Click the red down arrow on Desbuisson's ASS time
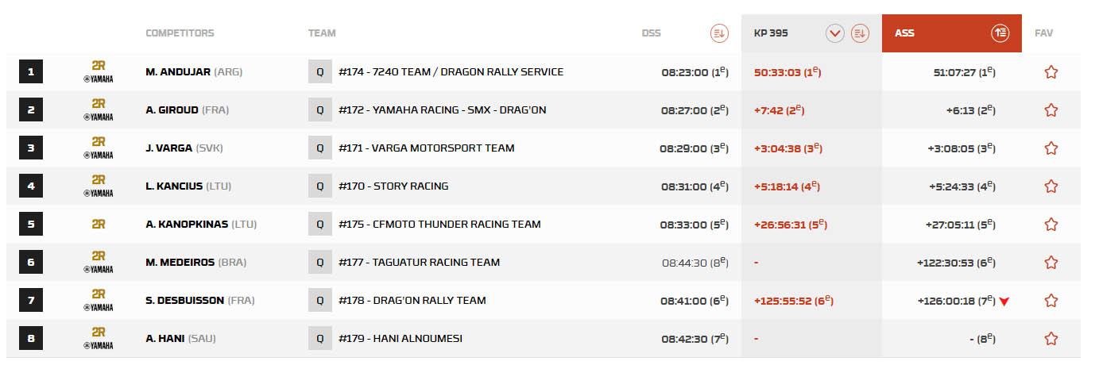 (1004, 302)
